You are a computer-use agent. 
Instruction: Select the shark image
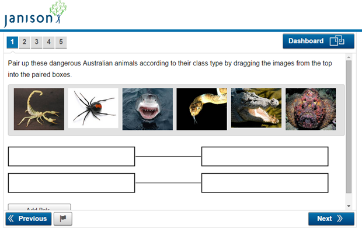pyautogui.click(x=148, y=109)
